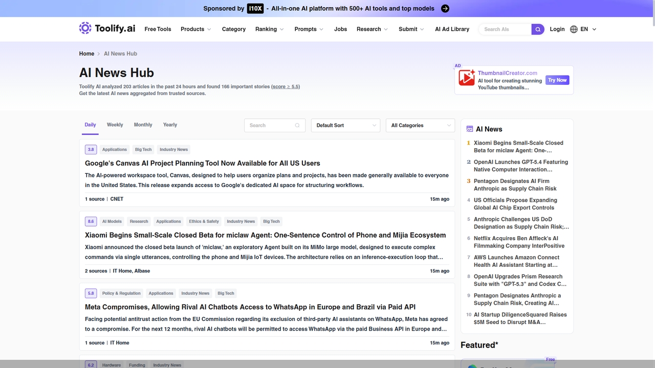Open the Google's Canvas AI article headline

203,163
